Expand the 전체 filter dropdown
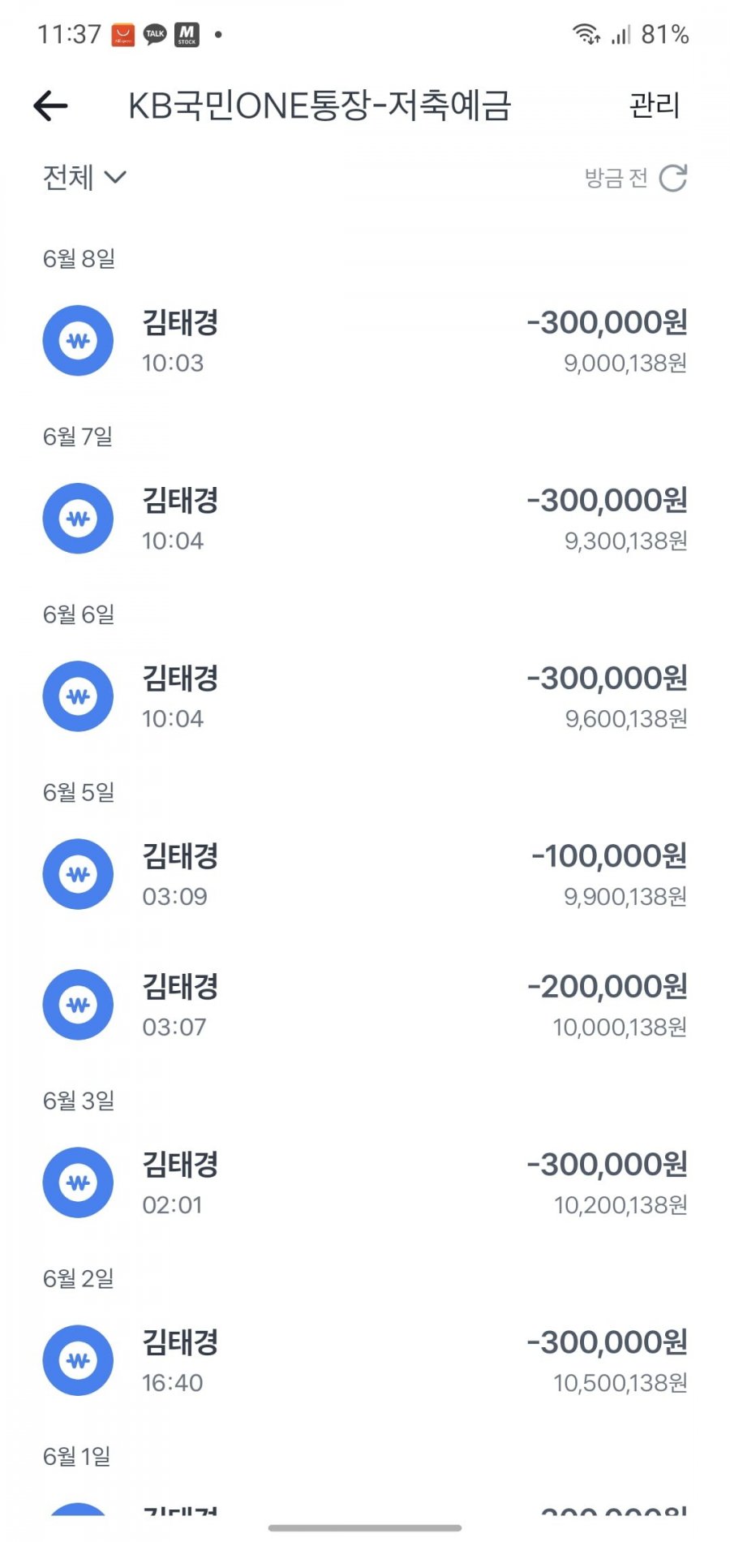Screen dimensions: 730x1542 pyautogui.click(x=84, y=177)
